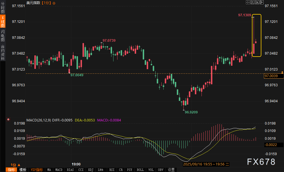Open the 闪电图 side tab
Image resolution: width=284 pixels, height=172 pixels.
(x=3, y=36)
